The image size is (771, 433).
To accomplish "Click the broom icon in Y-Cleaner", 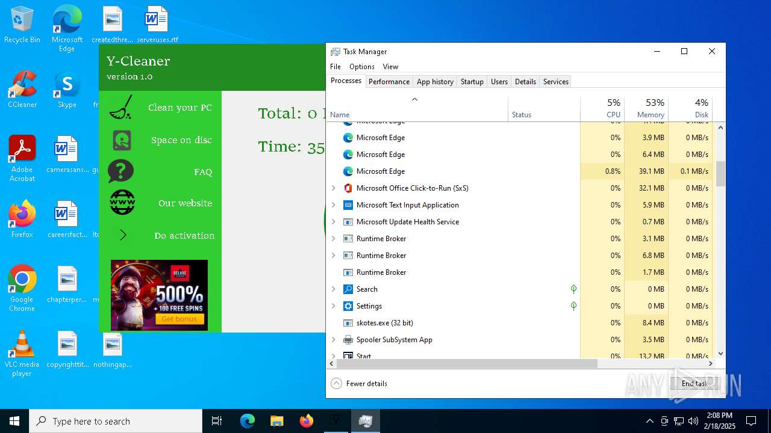I will 121,107.
